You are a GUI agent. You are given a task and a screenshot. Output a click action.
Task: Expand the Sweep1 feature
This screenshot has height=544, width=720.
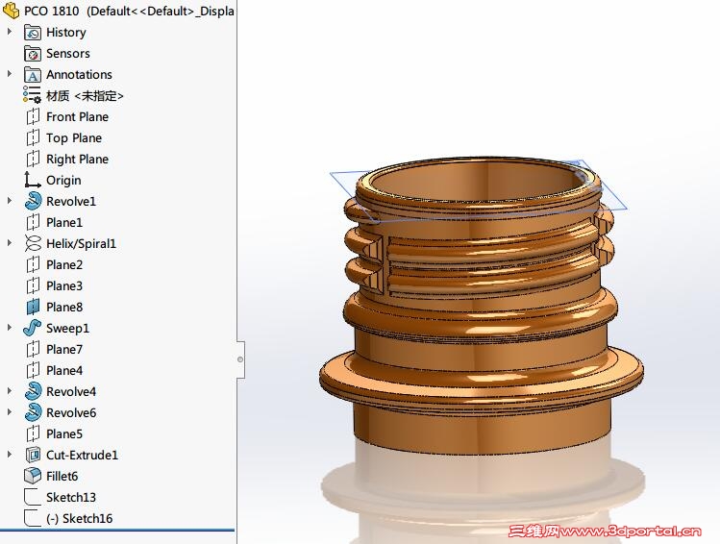pos(10,328)
